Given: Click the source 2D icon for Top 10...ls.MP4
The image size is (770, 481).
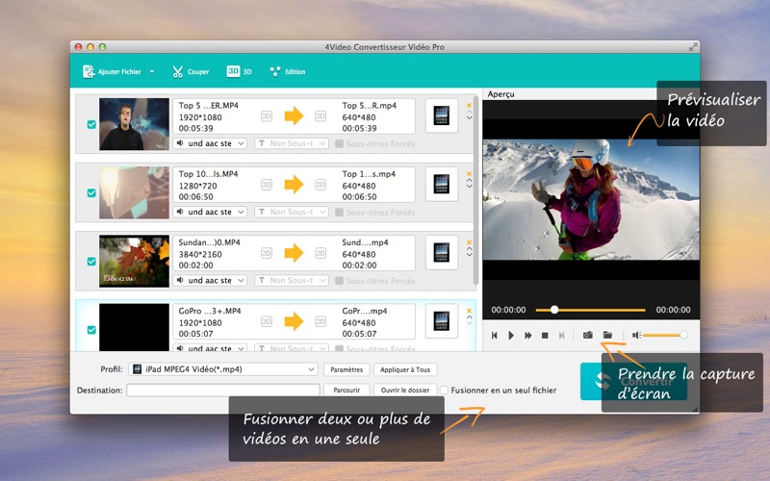Looking at the screenshot, I should point(267,185).
